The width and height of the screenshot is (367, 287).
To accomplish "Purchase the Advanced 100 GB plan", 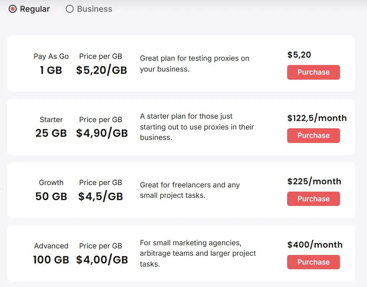I will pos(313,262).
